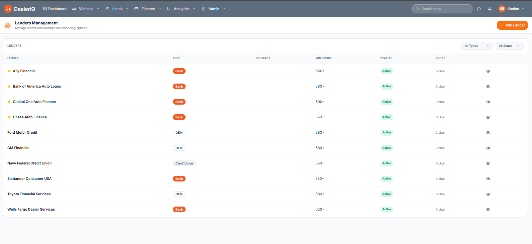Open the Admin navigation menu
Screen dimensions: 532x244
tap(213, 9)
